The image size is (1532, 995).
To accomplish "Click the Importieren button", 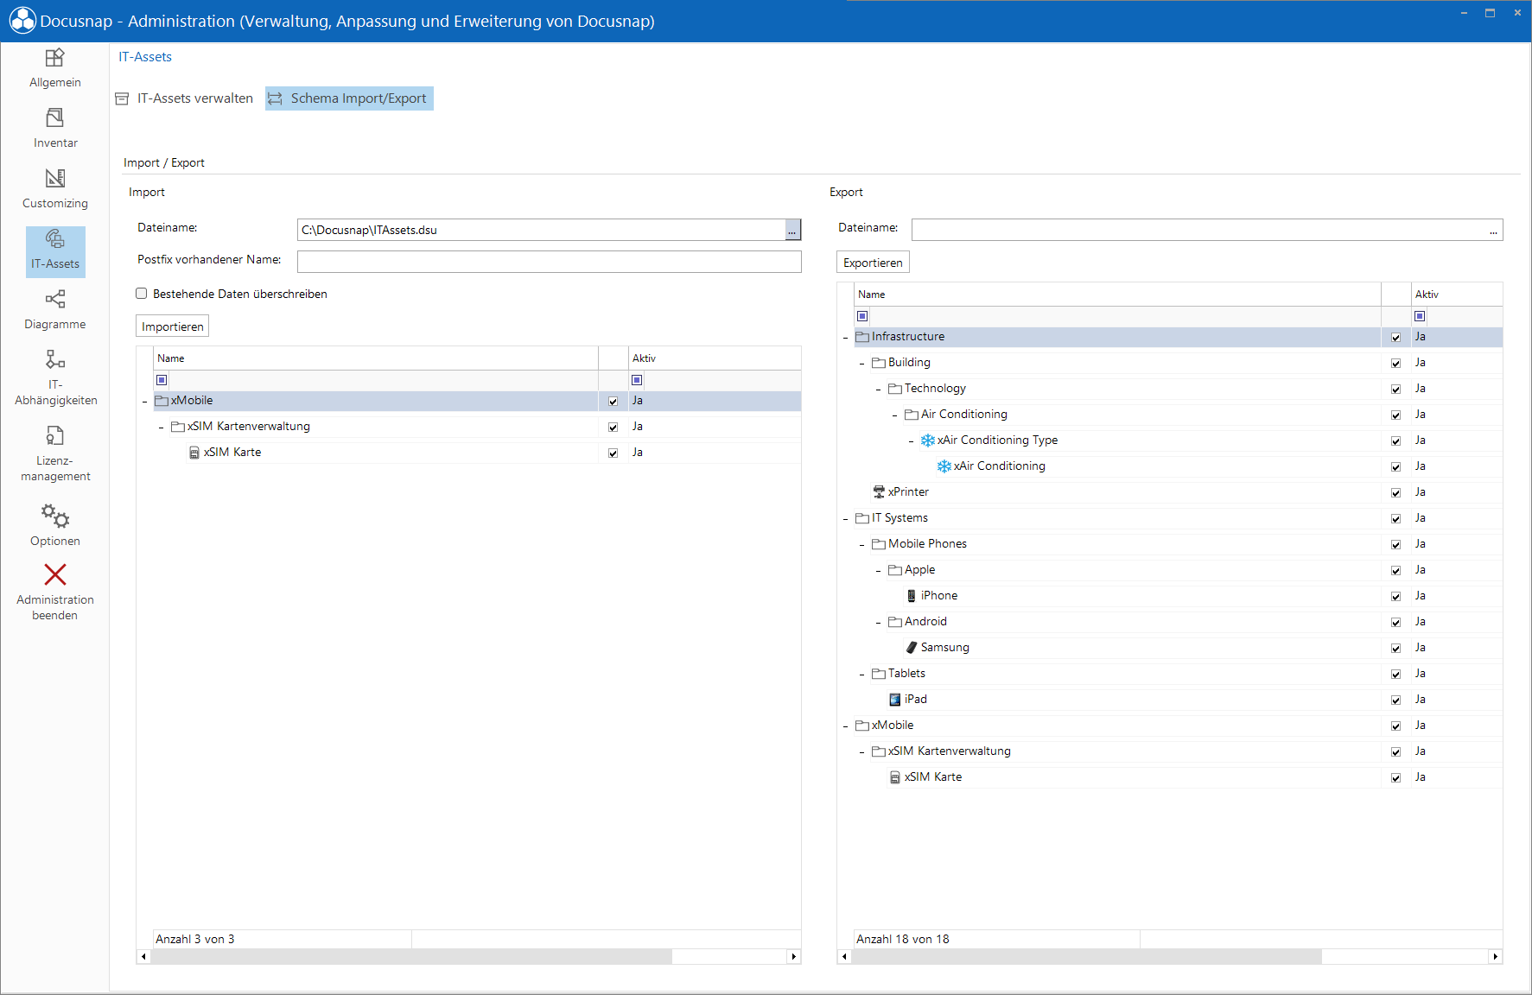I will tap(173, 326).
